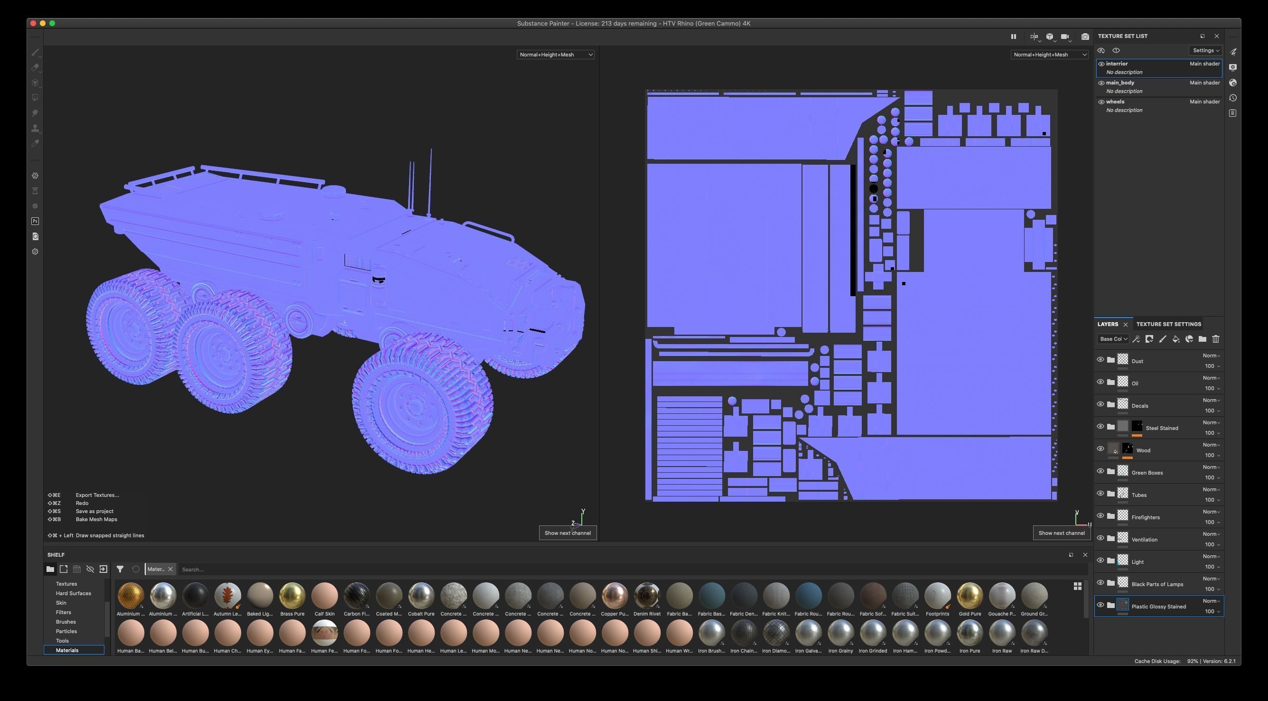
Task: Select the Paint brush tool
Action: [x=35, y=52]
